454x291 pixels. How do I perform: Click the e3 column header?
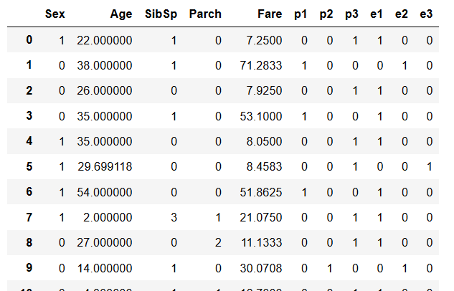tap(426, 14)
